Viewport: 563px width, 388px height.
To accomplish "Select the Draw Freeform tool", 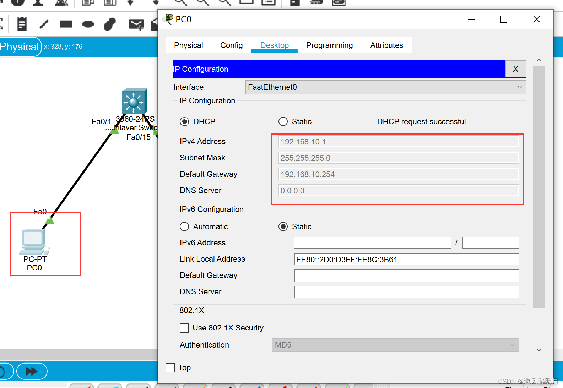I will 110,24.
